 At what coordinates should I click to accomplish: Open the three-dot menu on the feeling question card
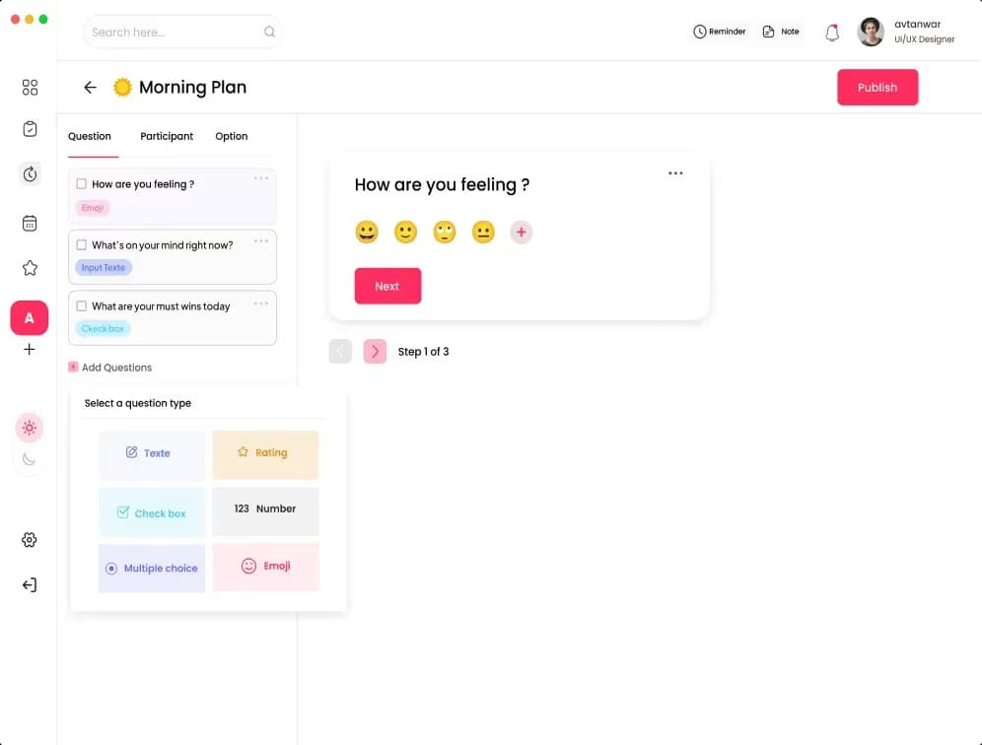click(x=260, y=178)
